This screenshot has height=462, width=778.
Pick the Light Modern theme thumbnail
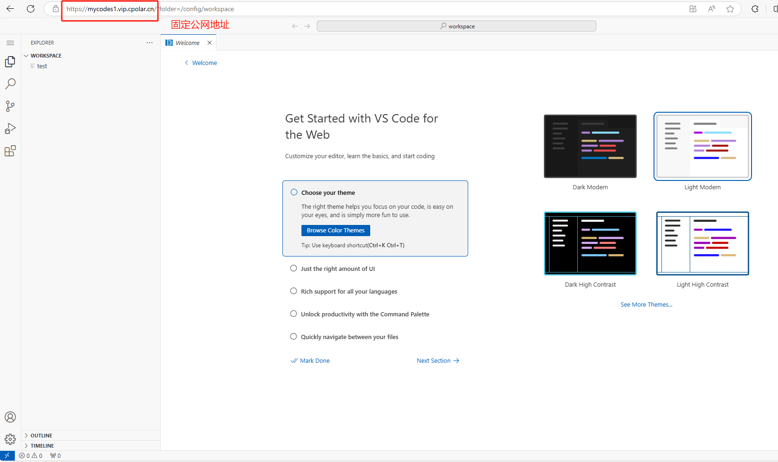(x=703, y=146)
